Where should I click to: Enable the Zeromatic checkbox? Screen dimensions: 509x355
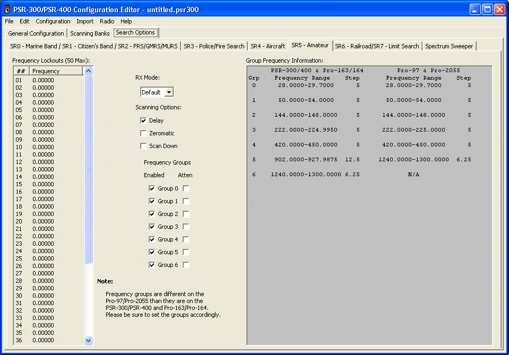(x=143, y=133)
